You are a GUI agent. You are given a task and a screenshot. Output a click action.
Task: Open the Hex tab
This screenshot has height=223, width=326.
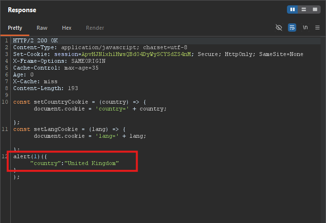tap(67, 28)
